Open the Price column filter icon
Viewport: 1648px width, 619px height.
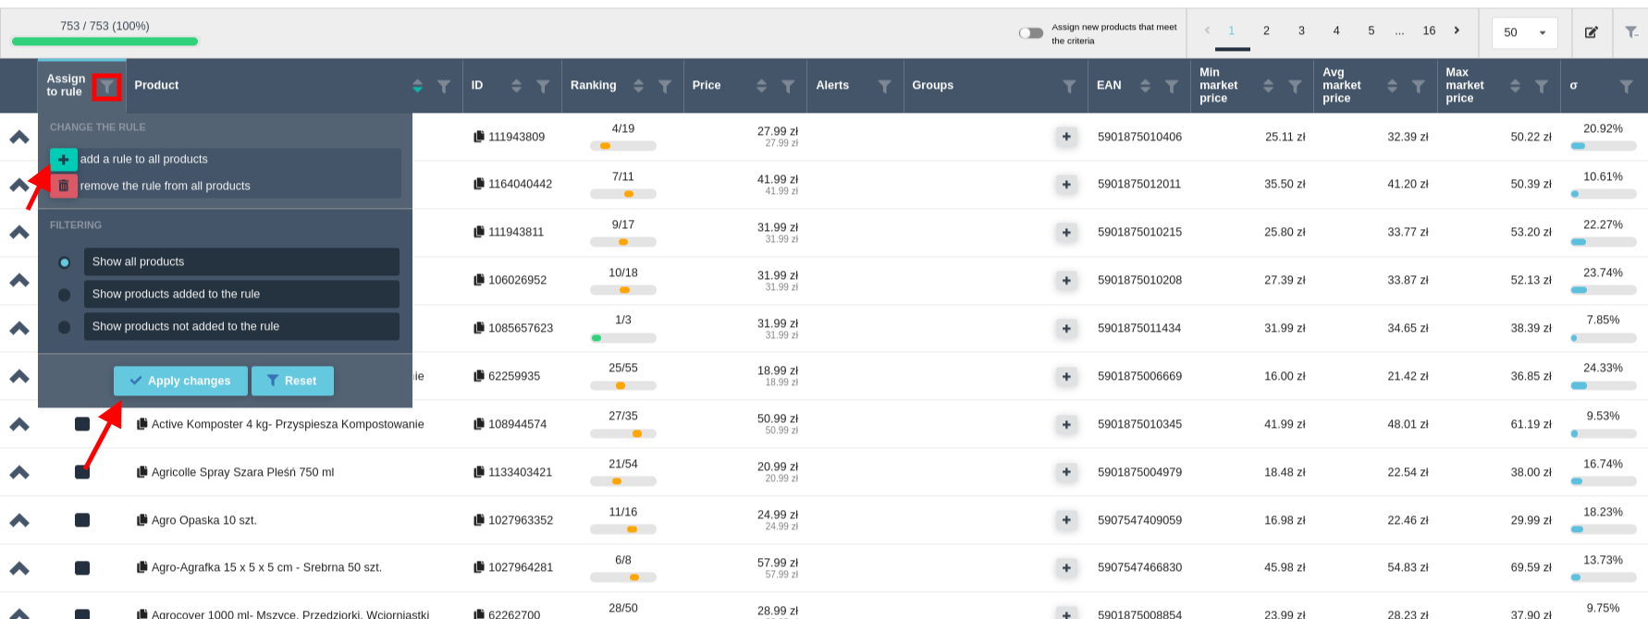click(x=788, y=86)
